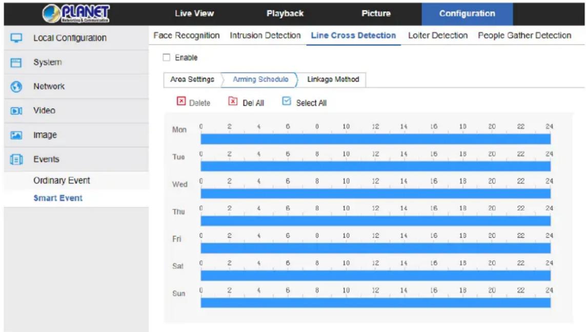
Task: Click the System sidebar icon
Action: tap(16, 63)
